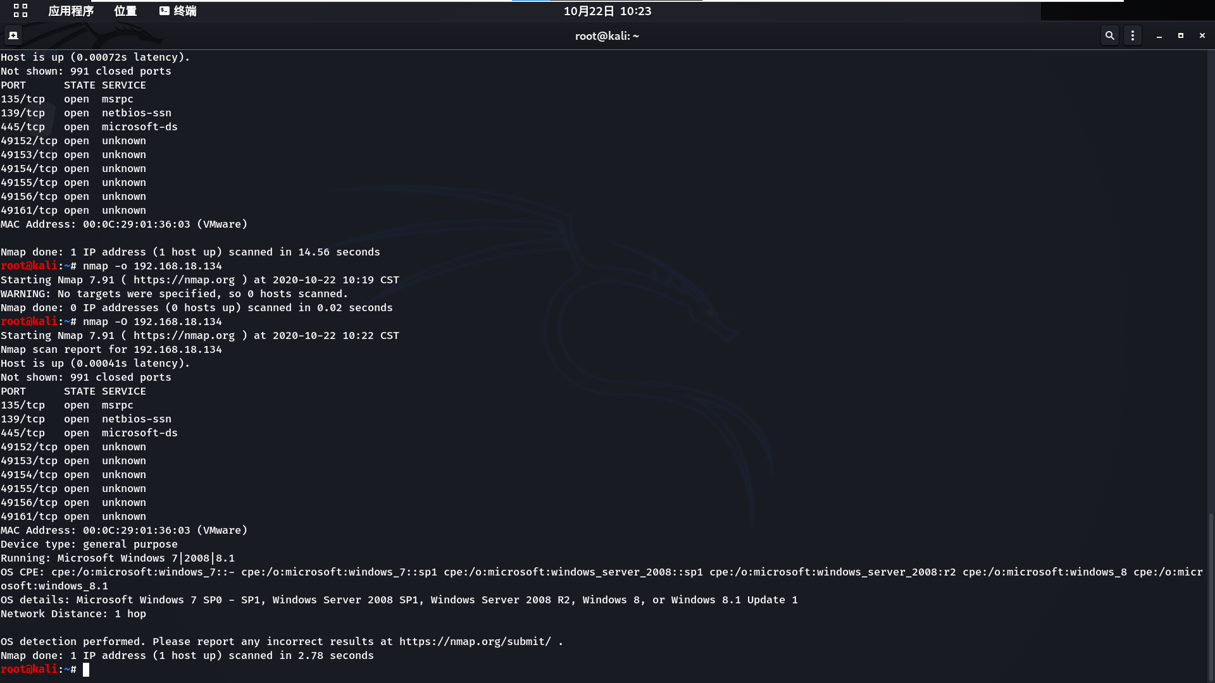Open the 应用程序 applications menu

click(x=71, y=11)
